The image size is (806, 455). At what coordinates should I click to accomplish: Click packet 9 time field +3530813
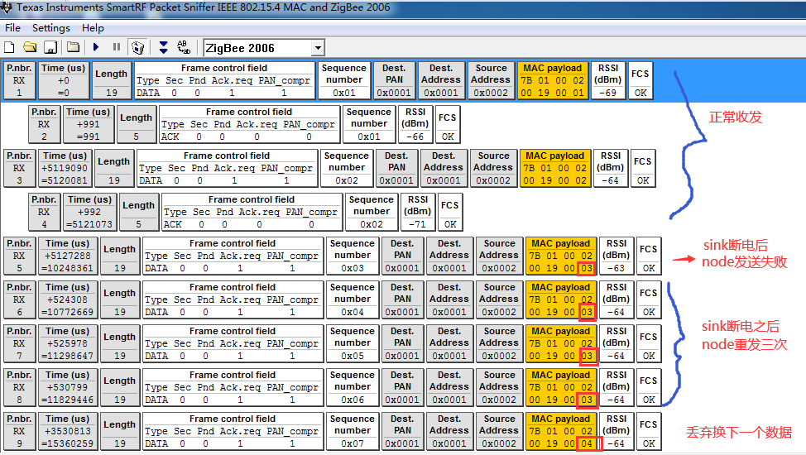(x=67, y=431)
